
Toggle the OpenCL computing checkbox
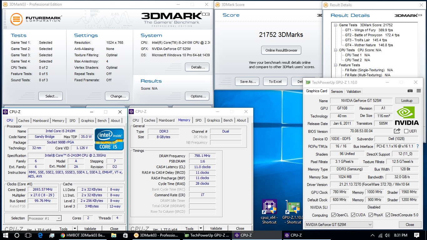click(x=333, y=215)
